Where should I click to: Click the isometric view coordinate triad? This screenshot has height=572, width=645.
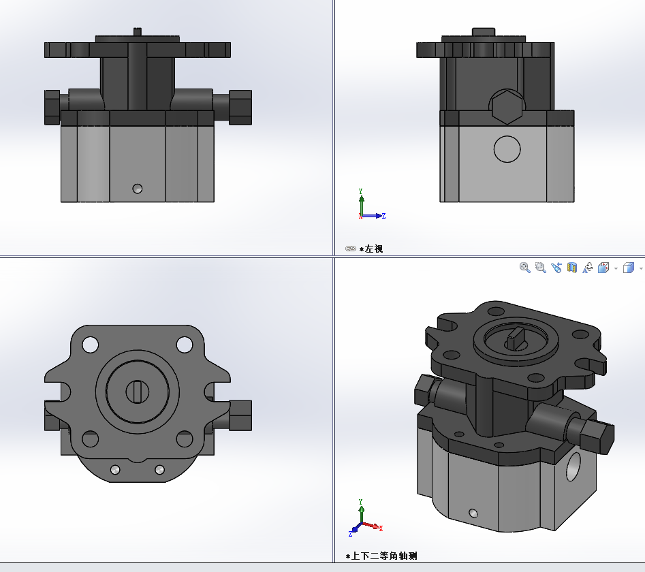[366, 518]
